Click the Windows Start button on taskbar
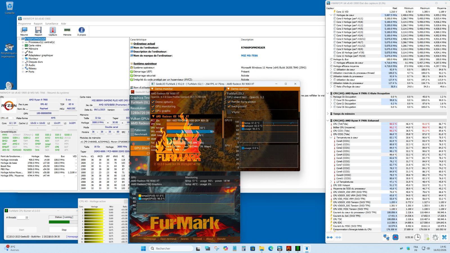 143,248
